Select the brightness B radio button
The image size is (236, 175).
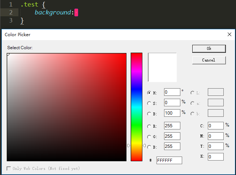pos(149,114)
